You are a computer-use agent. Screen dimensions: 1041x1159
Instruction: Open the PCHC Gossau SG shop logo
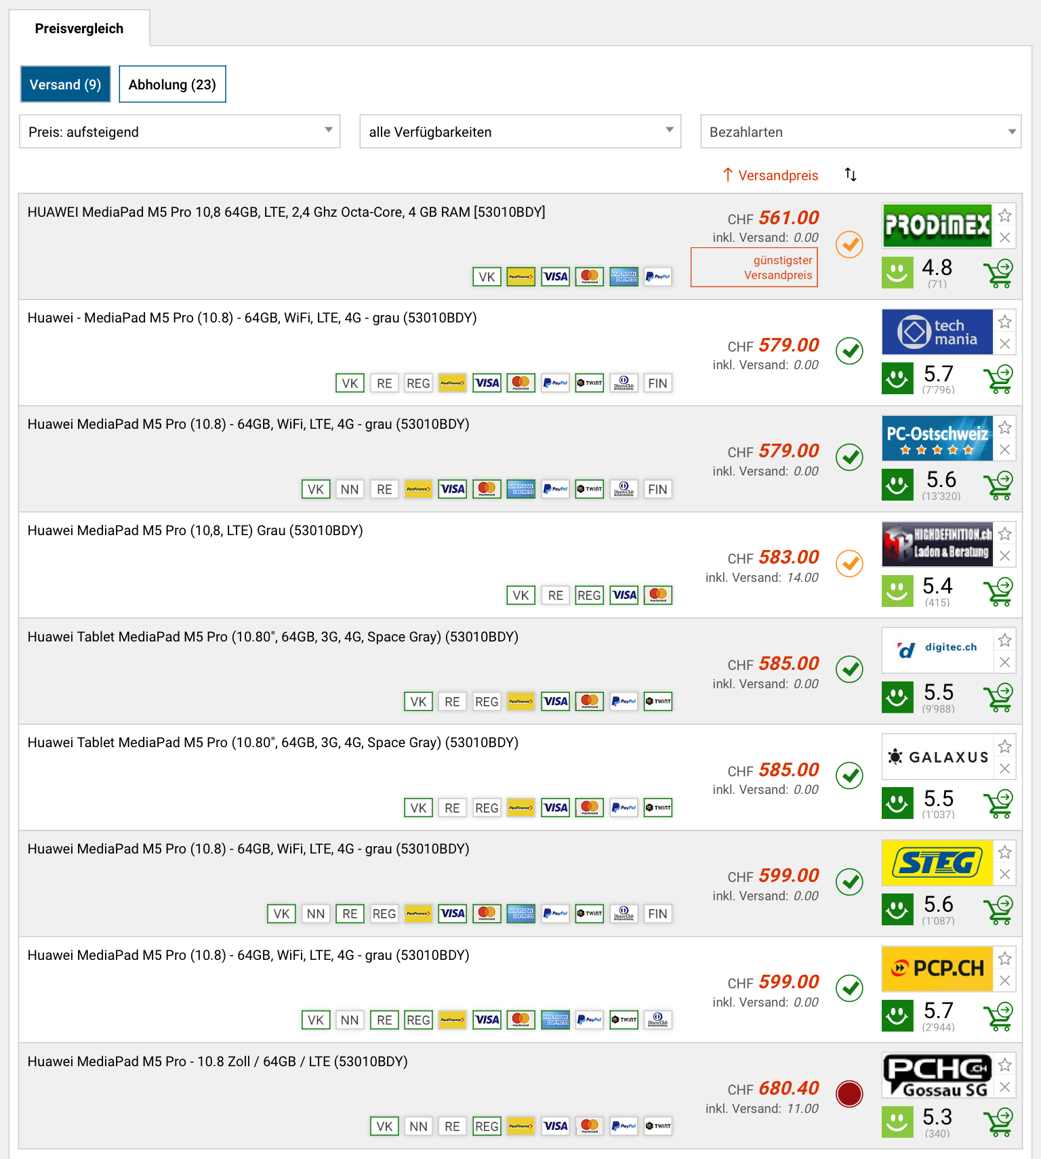937,1075
